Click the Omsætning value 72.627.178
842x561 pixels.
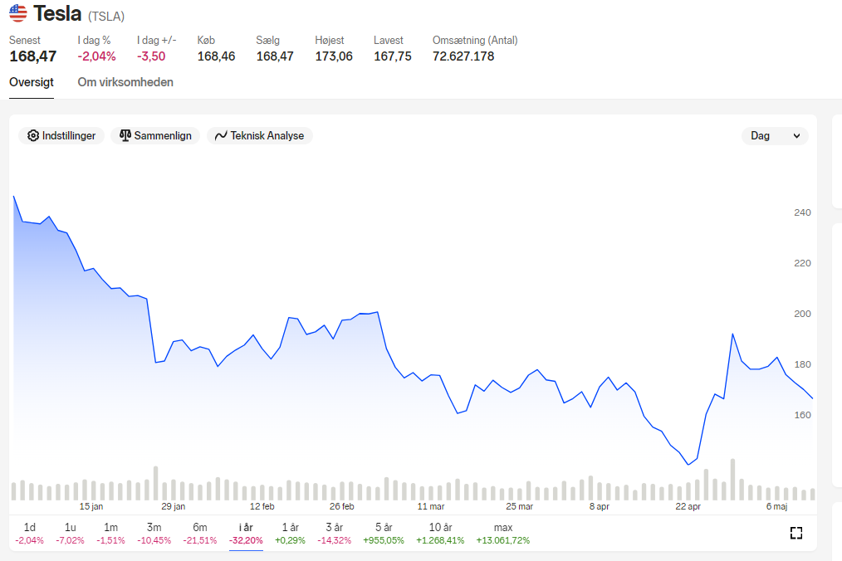coord(463,56)
